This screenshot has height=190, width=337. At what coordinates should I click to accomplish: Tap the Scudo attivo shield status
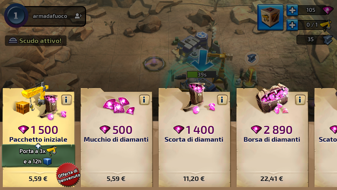(36, 41)
